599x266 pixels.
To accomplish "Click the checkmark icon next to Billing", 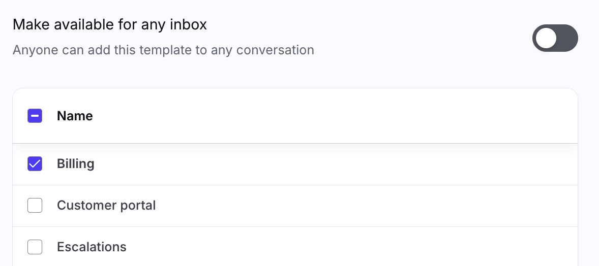I will click(x=35, y=164).
